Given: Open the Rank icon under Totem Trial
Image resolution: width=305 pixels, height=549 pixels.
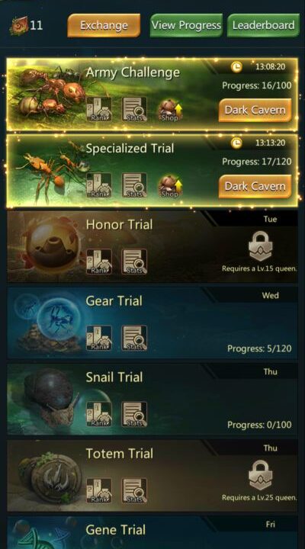Looking at the screenshot, I should point(99,490).
